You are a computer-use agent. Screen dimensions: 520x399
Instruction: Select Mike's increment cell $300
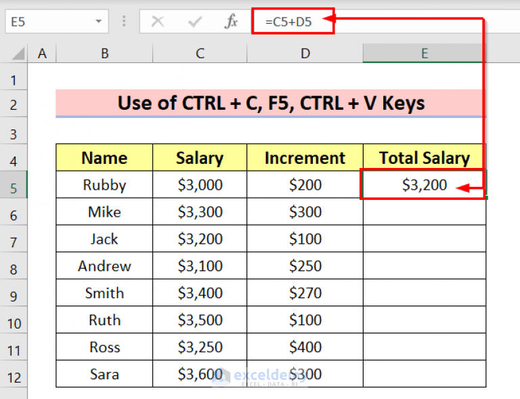(305, 211)
